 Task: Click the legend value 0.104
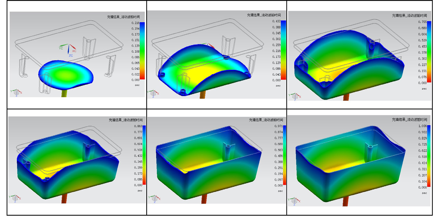click(422, 181)
